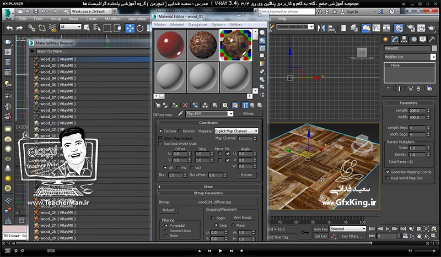Open the Create command panel tab
441x257 pixels.
click(x=385, y=40)
